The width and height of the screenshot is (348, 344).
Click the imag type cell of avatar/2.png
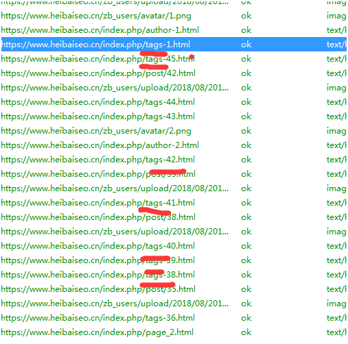336,131
